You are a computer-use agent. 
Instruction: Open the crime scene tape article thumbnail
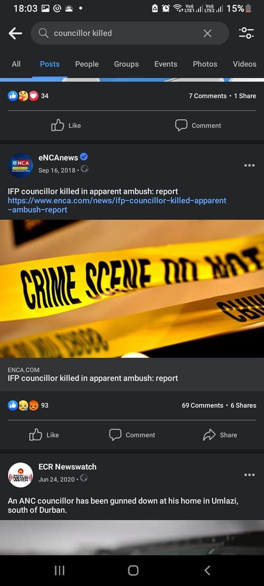coord(132,288)
